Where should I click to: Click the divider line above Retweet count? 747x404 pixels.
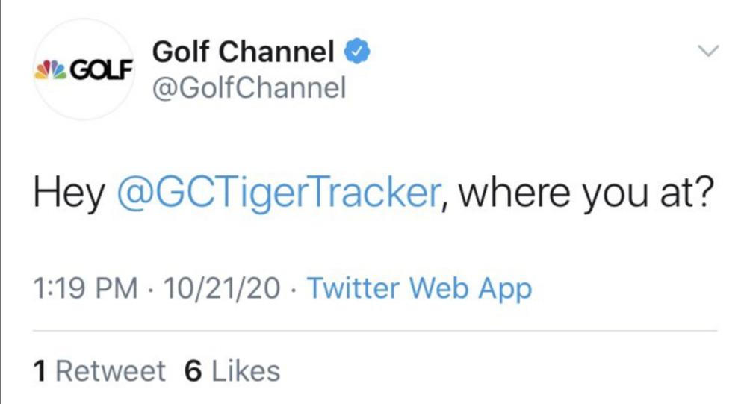373,330
